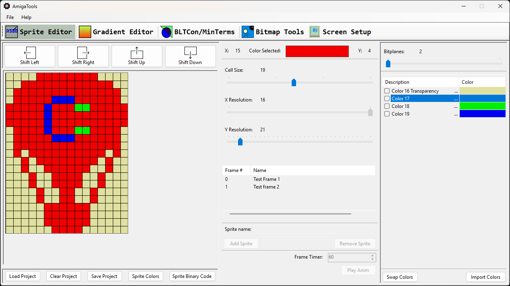Click the horizontal scrollbar under frame list

[290, 214]
